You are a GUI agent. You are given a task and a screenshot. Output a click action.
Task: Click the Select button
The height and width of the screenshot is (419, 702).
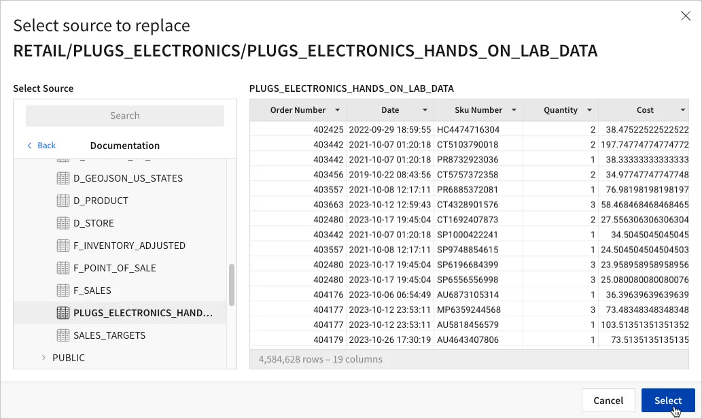click(668, 400)
